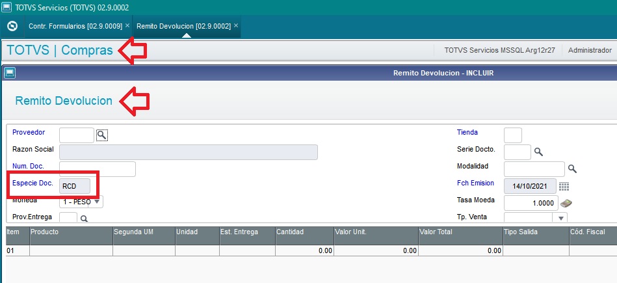Screen dimensions: 617x283
Task: Click the Proveedor field label
Action: pyautogui.click(x=29, y=132)
